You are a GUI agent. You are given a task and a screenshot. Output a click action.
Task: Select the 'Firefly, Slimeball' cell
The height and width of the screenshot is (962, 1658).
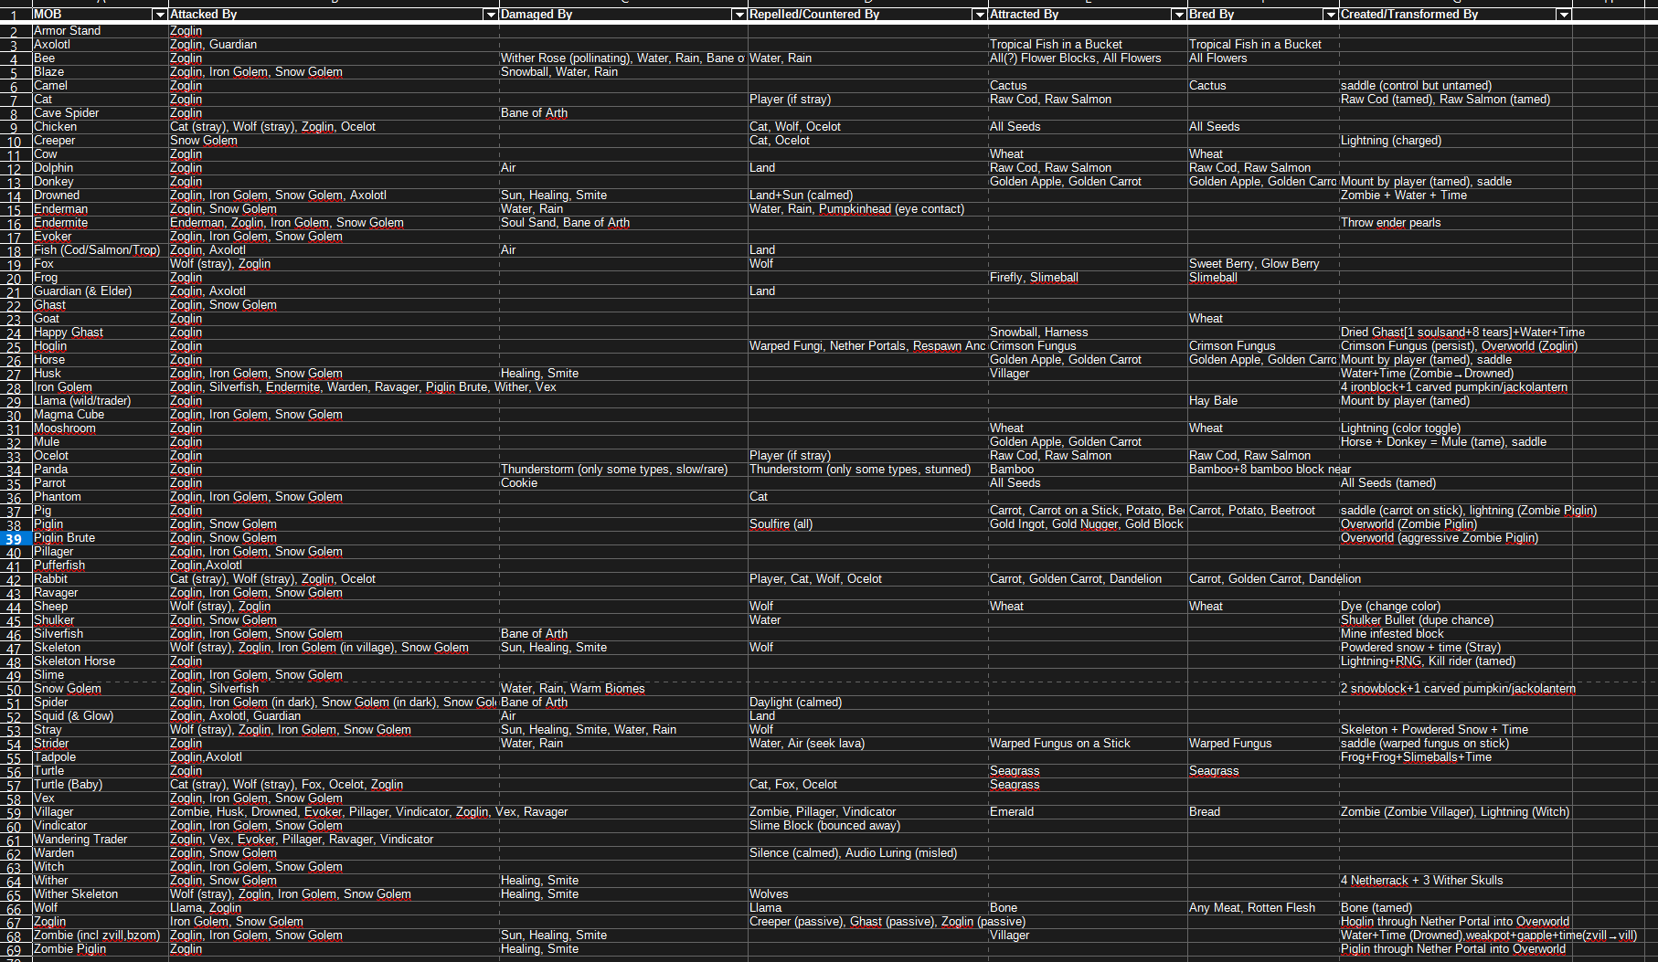tap(1088, 278)
